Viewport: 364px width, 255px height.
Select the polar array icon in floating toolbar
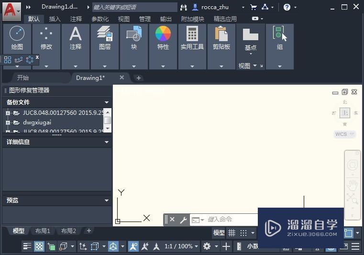tap(30, 60)
